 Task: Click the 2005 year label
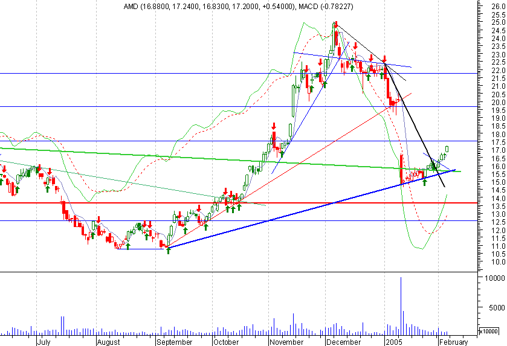click(393, 342)
